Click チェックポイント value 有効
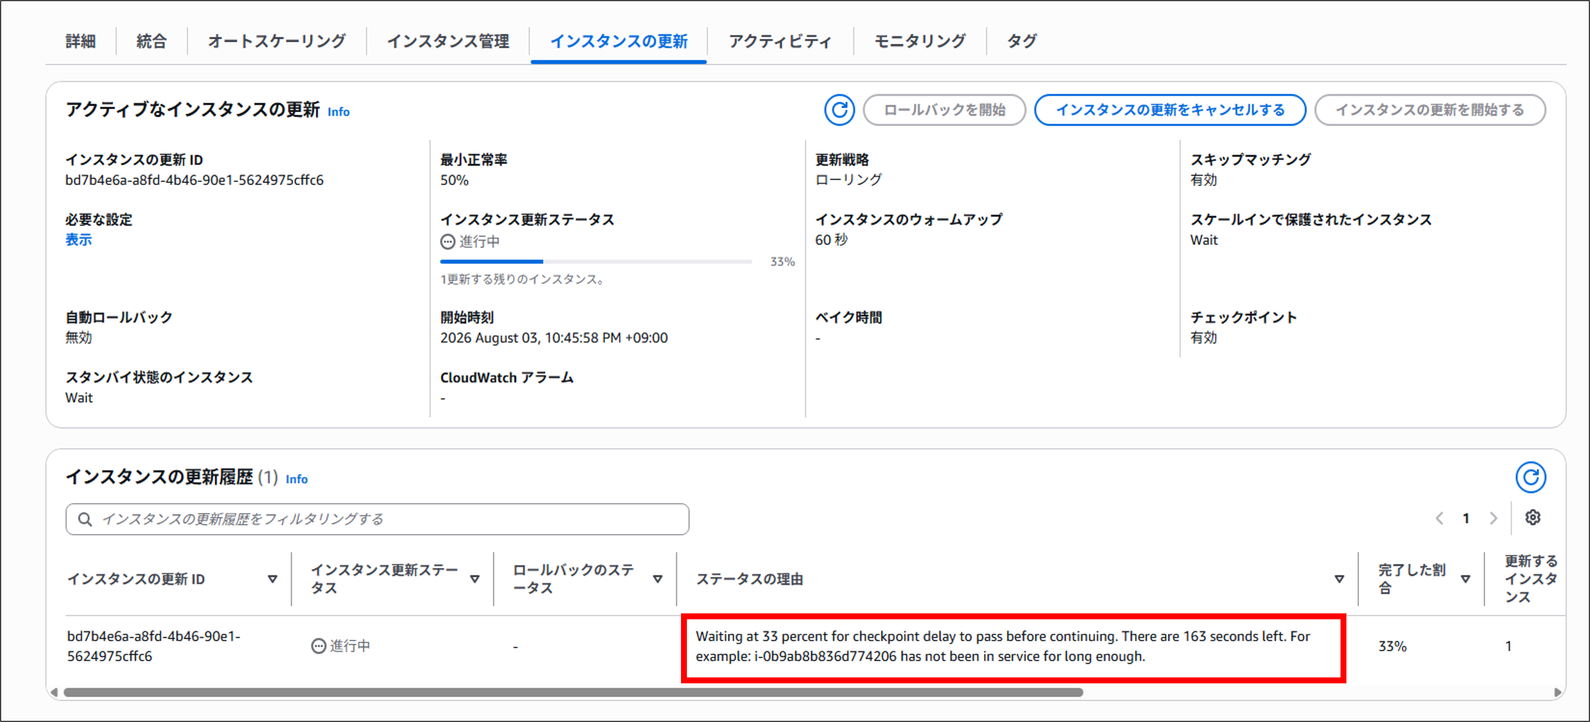The width and height of the screenshot is (1590, 722). tap(1204, 337)
